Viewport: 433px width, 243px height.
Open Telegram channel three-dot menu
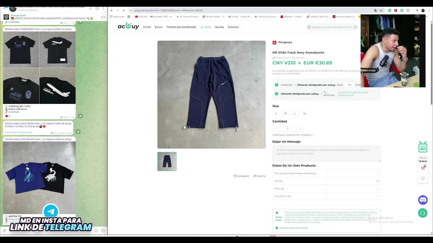pos(103,8)
